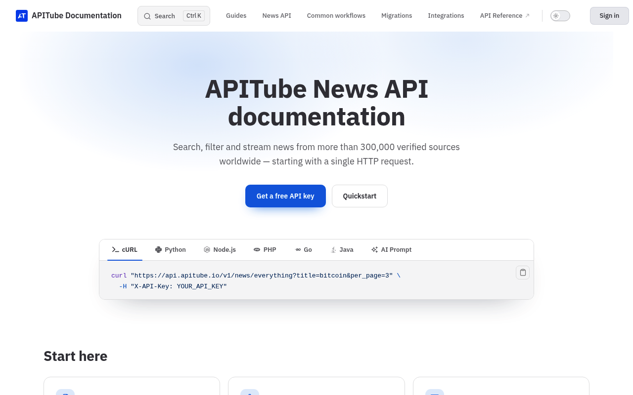Click the curl request URL text

point(262,276)
